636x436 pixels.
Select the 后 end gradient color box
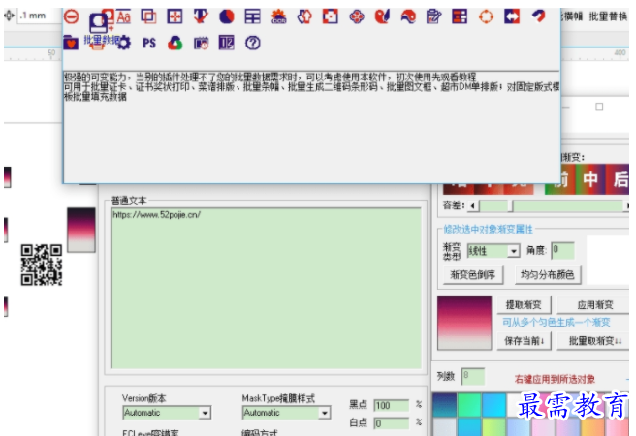[619, 179]
